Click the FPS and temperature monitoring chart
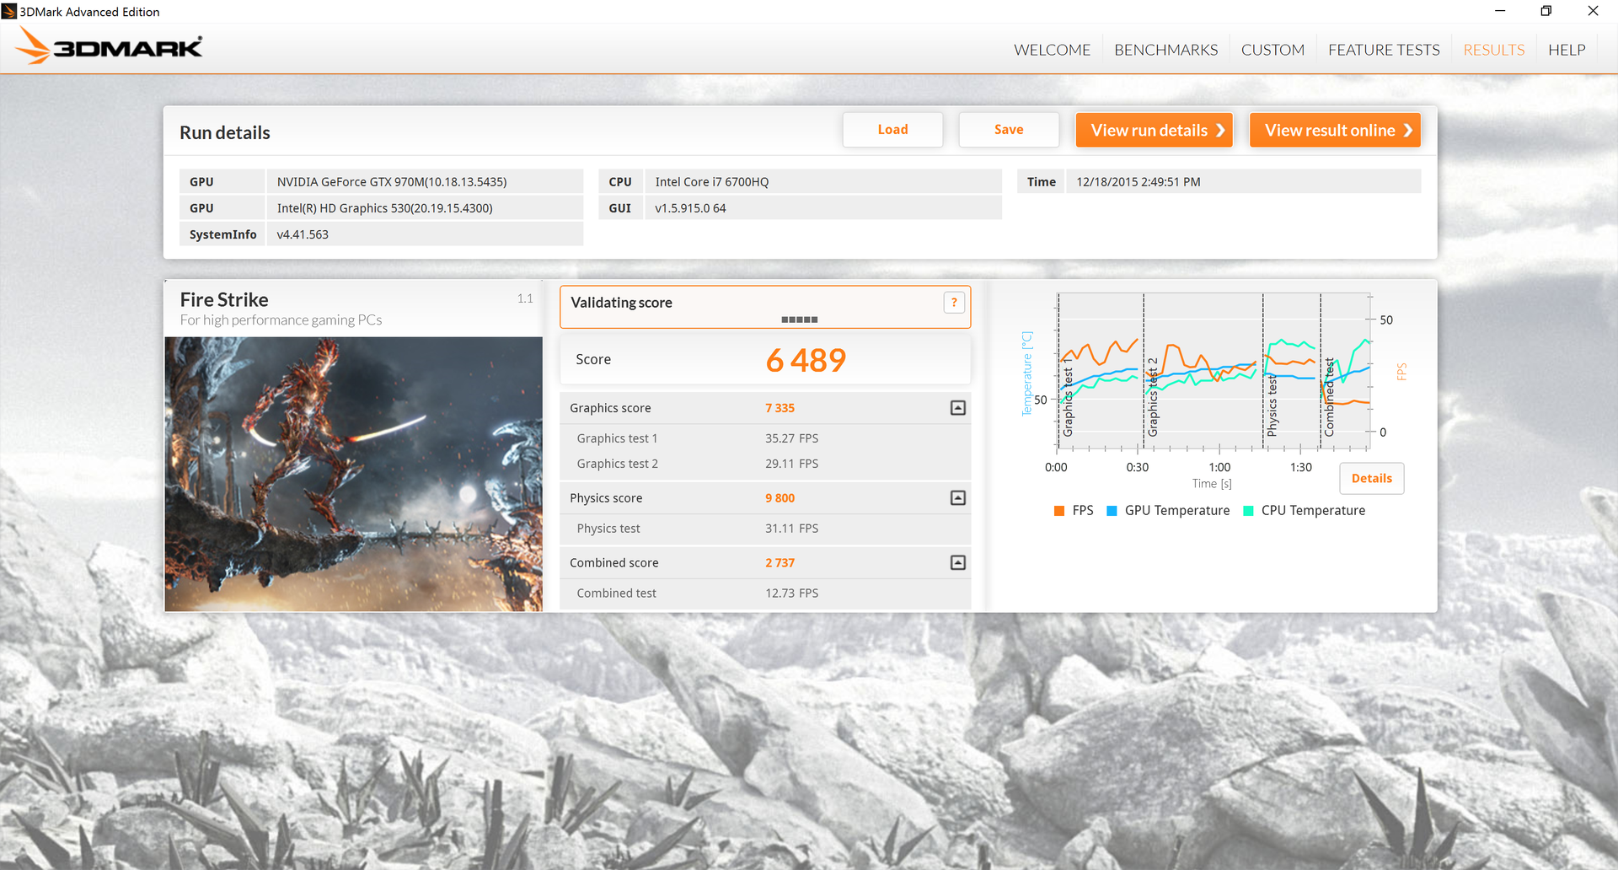Viewport: 1618px width, 870px height. tap(1213, 372)
